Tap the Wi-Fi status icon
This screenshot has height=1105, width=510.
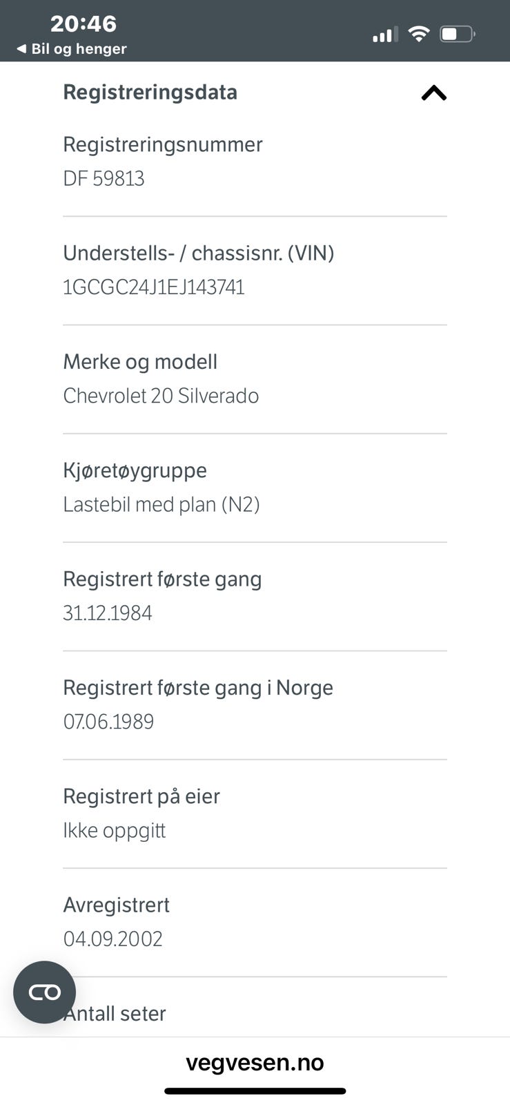pos(418,33)
